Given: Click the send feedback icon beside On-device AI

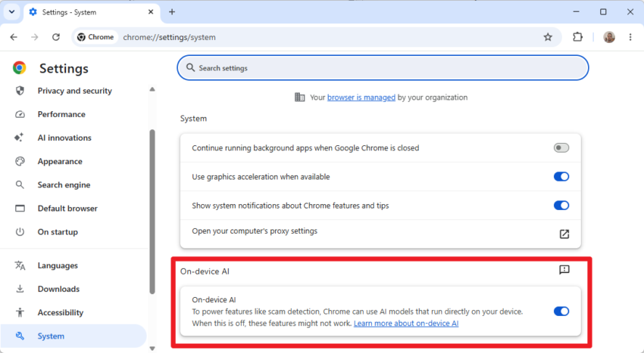Looking at the screenshot, I should [x=564, y=269].
